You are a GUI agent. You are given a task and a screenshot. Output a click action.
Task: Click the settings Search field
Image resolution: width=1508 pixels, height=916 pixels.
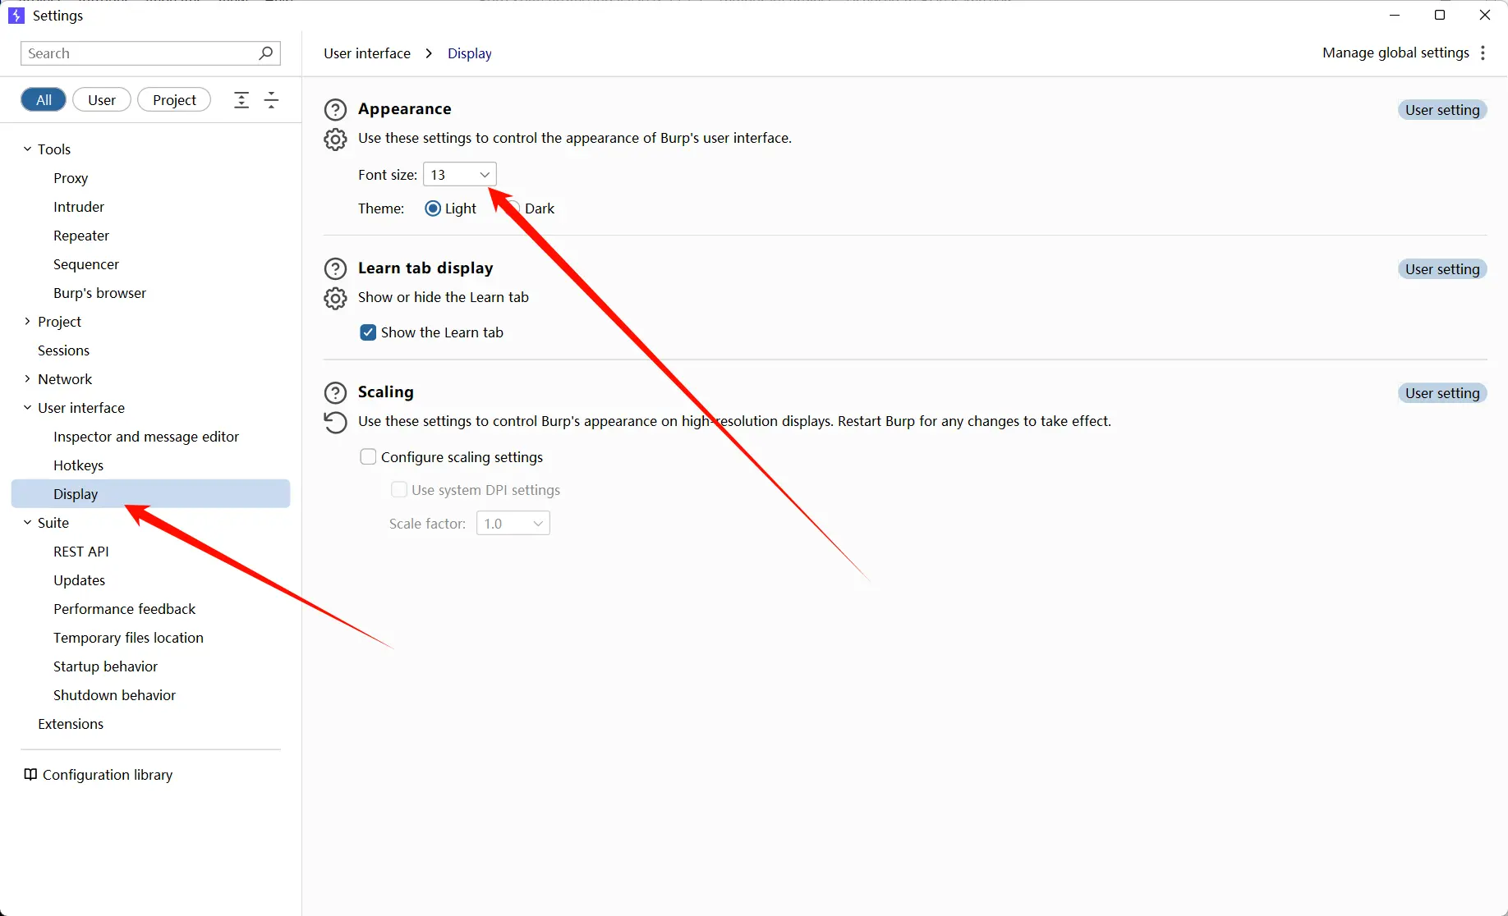click(140, 53)
